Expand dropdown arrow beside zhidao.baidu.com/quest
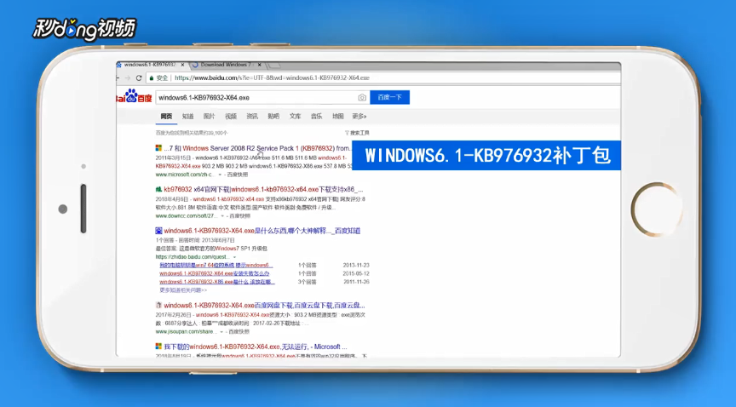The width and height of the screenshot is (736, 407). 235,257
